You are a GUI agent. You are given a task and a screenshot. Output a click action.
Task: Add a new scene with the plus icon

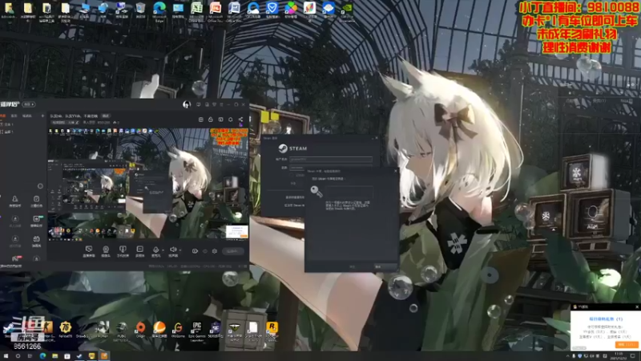pos(42,116)
